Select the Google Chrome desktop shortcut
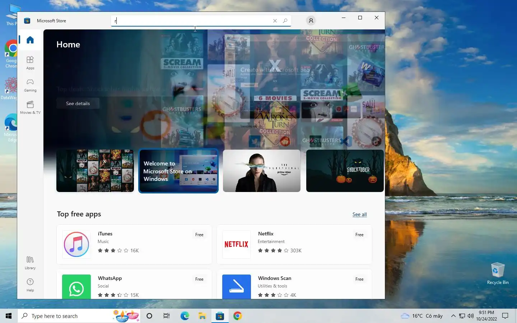This screenshot has width=517, height=323. pyautogui.click(x=11, y=54)
